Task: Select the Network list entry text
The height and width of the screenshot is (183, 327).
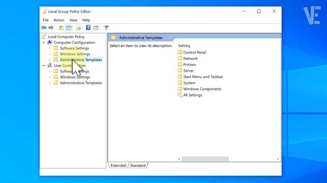Action: (191, 58)
